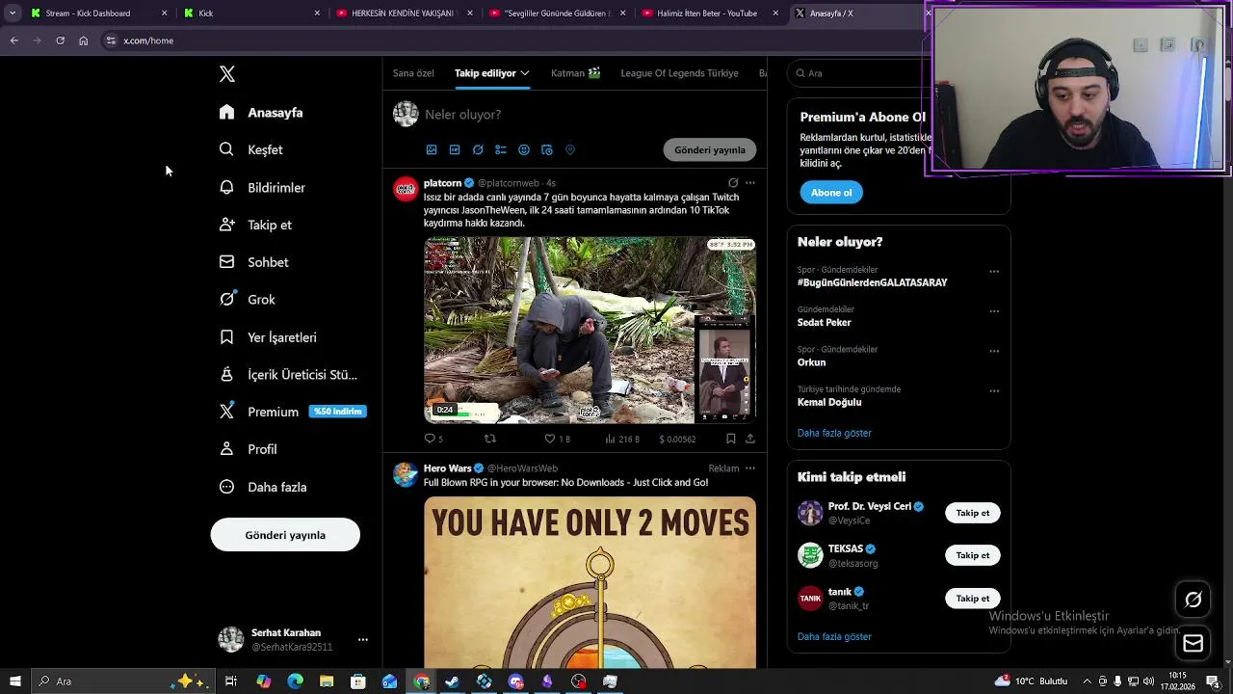1233x694 pixels.
Task: Open Takip et person icon
Action: pyautogui.click(x=226, y=225)
